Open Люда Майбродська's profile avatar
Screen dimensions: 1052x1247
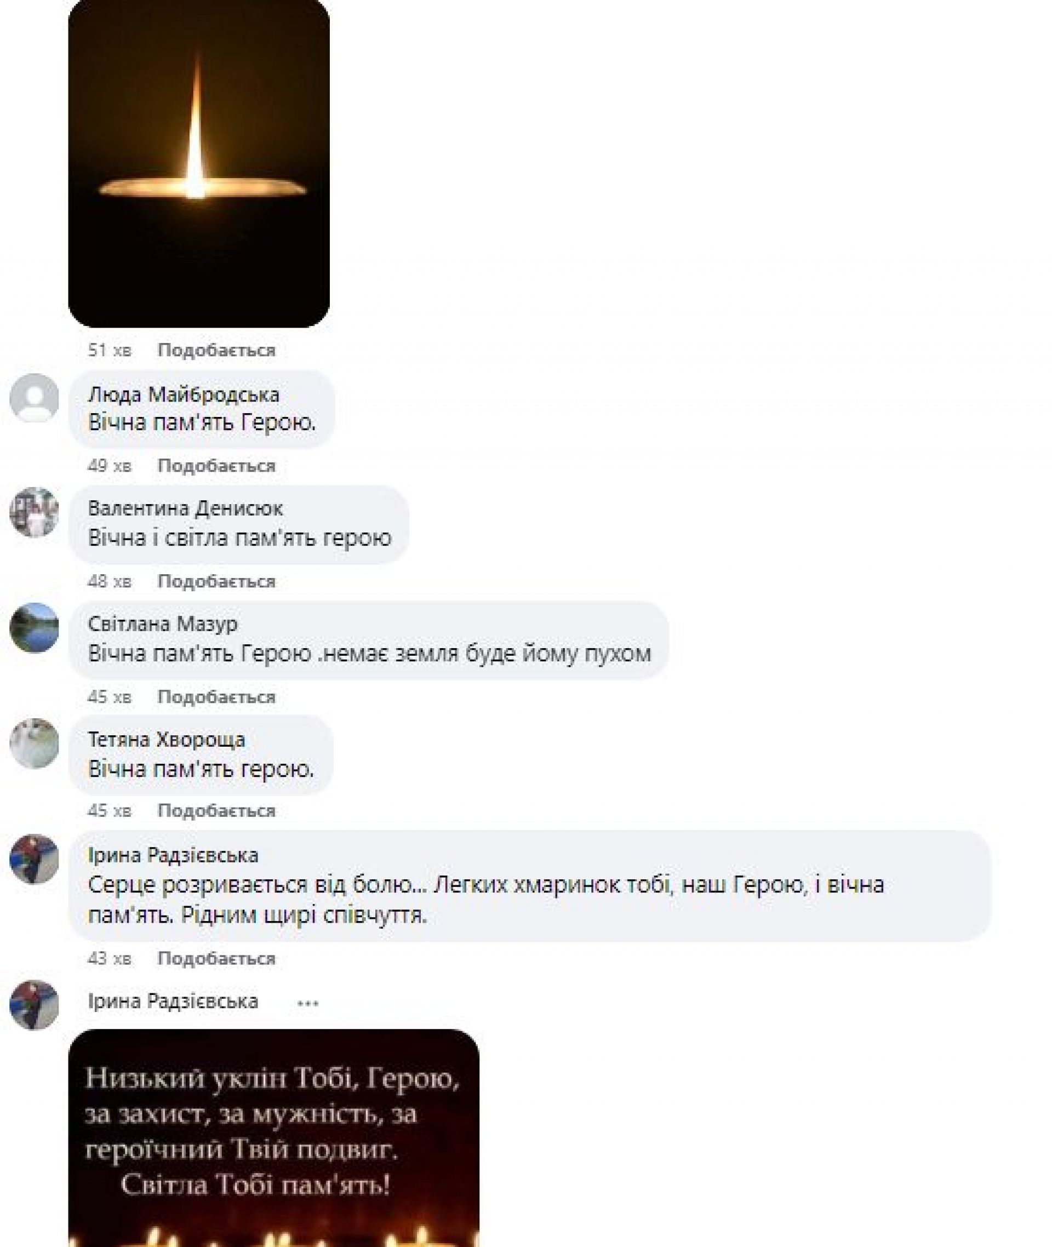tap(34, 398)
